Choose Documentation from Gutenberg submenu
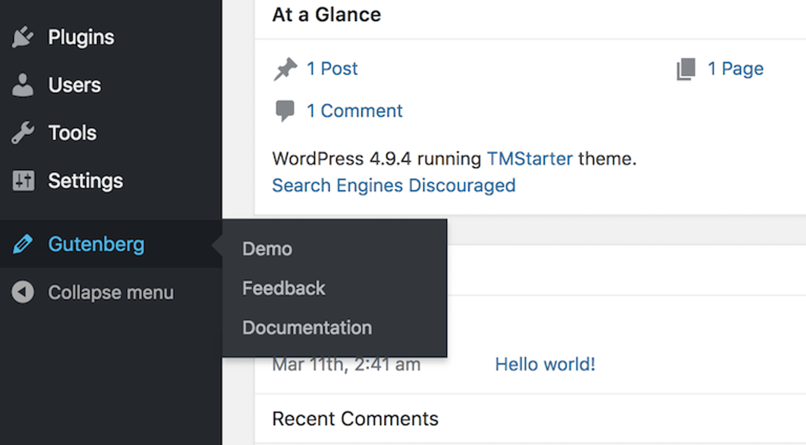 pos(307,328)
